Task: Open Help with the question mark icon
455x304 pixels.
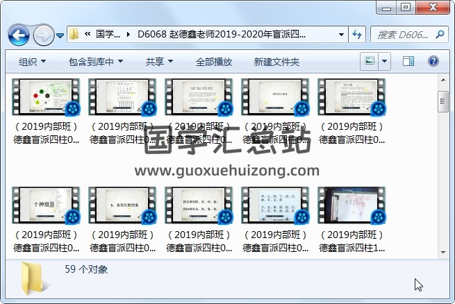Action: [433, 61]
